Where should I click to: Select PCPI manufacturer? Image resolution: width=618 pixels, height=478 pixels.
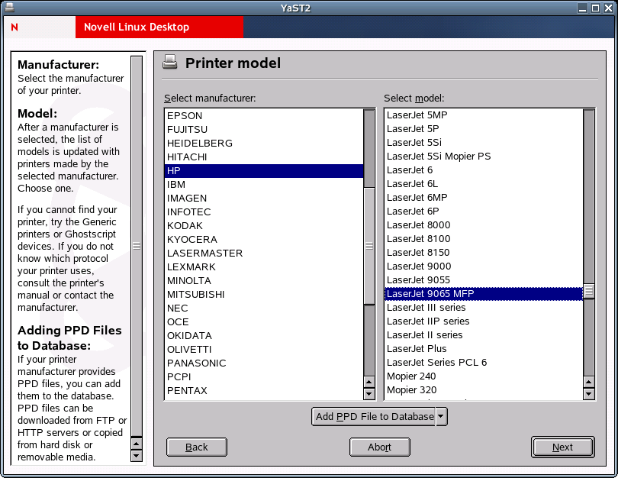264,377
